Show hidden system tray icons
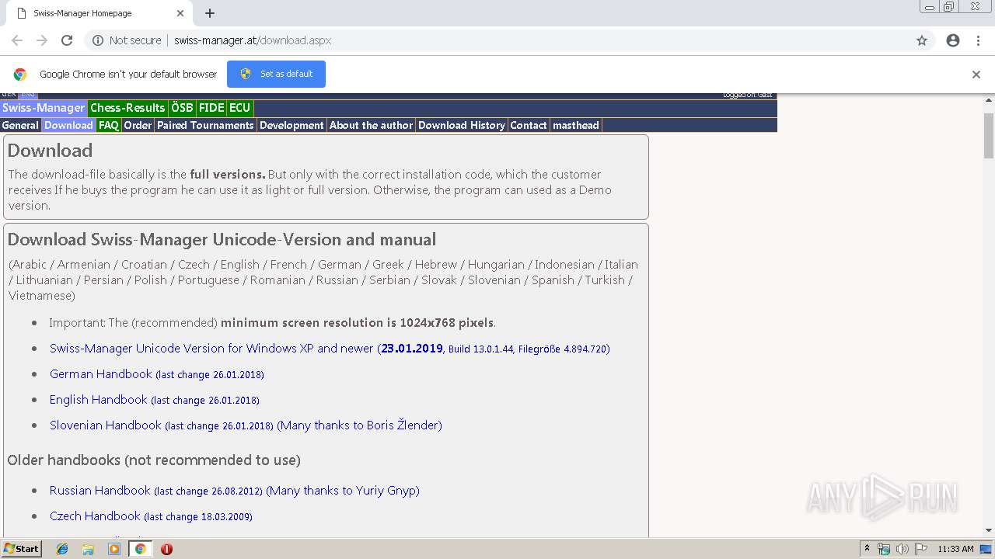The image size is (995, 559). coord(867,549)
